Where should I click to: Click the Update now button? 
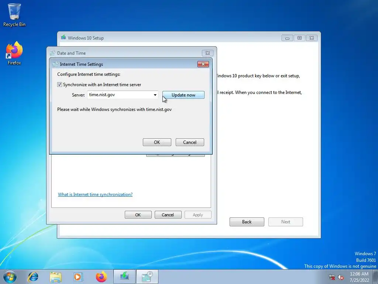click(x=183, y=95)
